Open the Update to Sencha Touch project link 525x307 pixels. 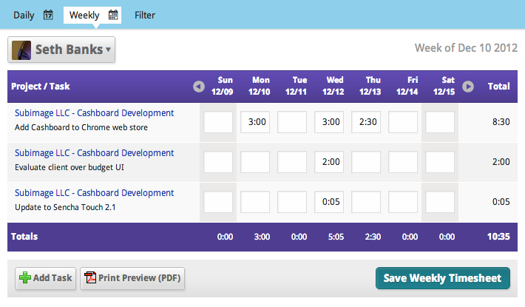[94, 193]
